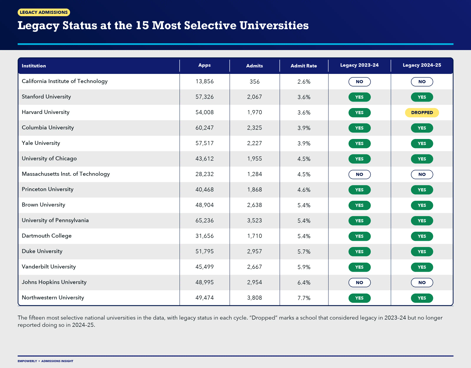This screenshot has height=368, width=471.
Task: Click Massachusetts Inst. of Technology row name
Action: [x=66, y=174]
